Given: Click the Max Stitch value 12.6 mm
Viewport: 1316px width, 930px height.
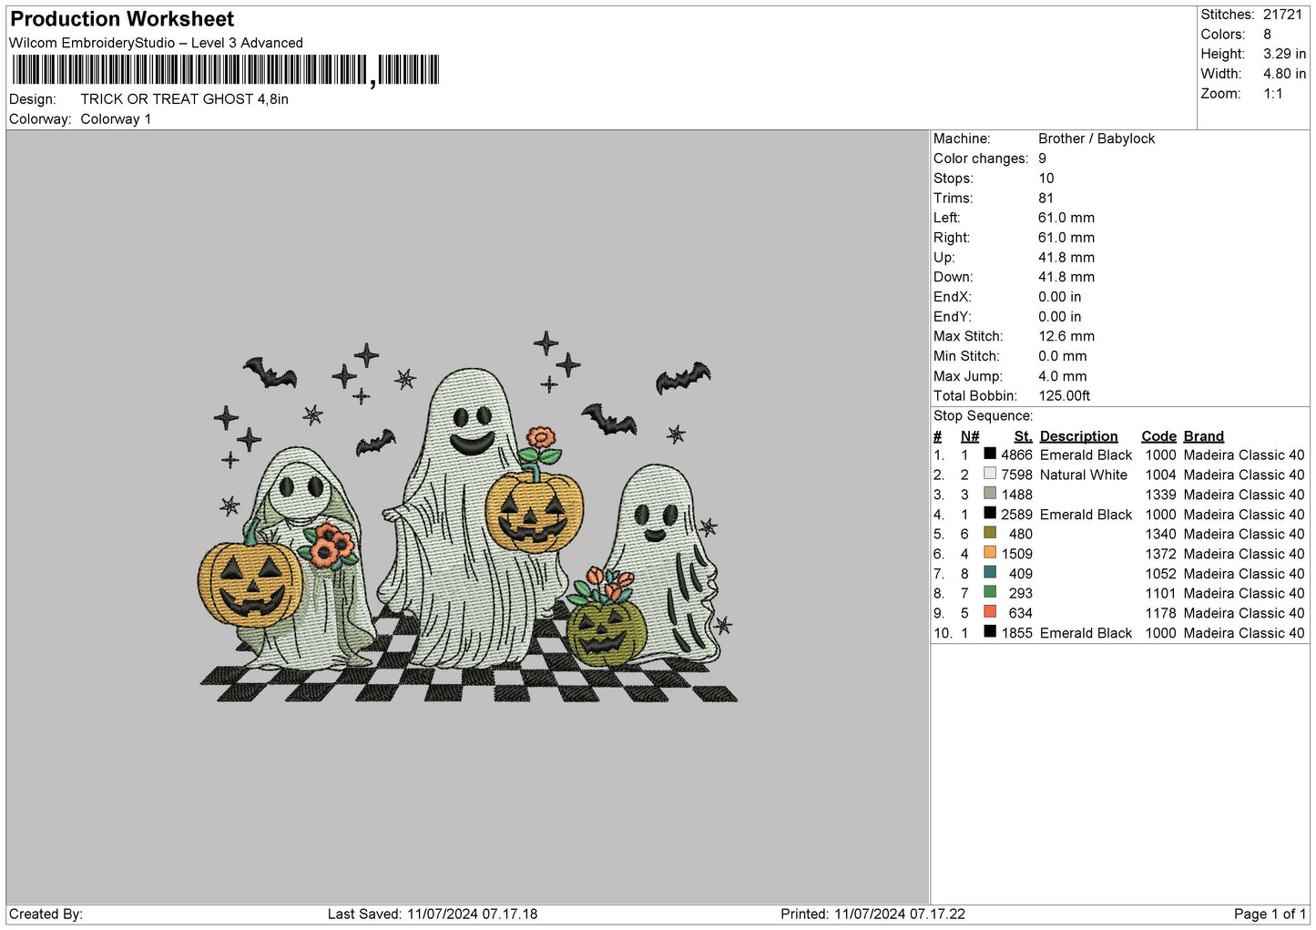Looking at the screenshot, I should point(1066,336).
